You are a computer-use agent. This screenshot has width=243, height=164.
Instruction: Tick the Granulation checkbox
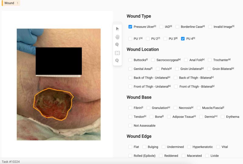point(148,108)
